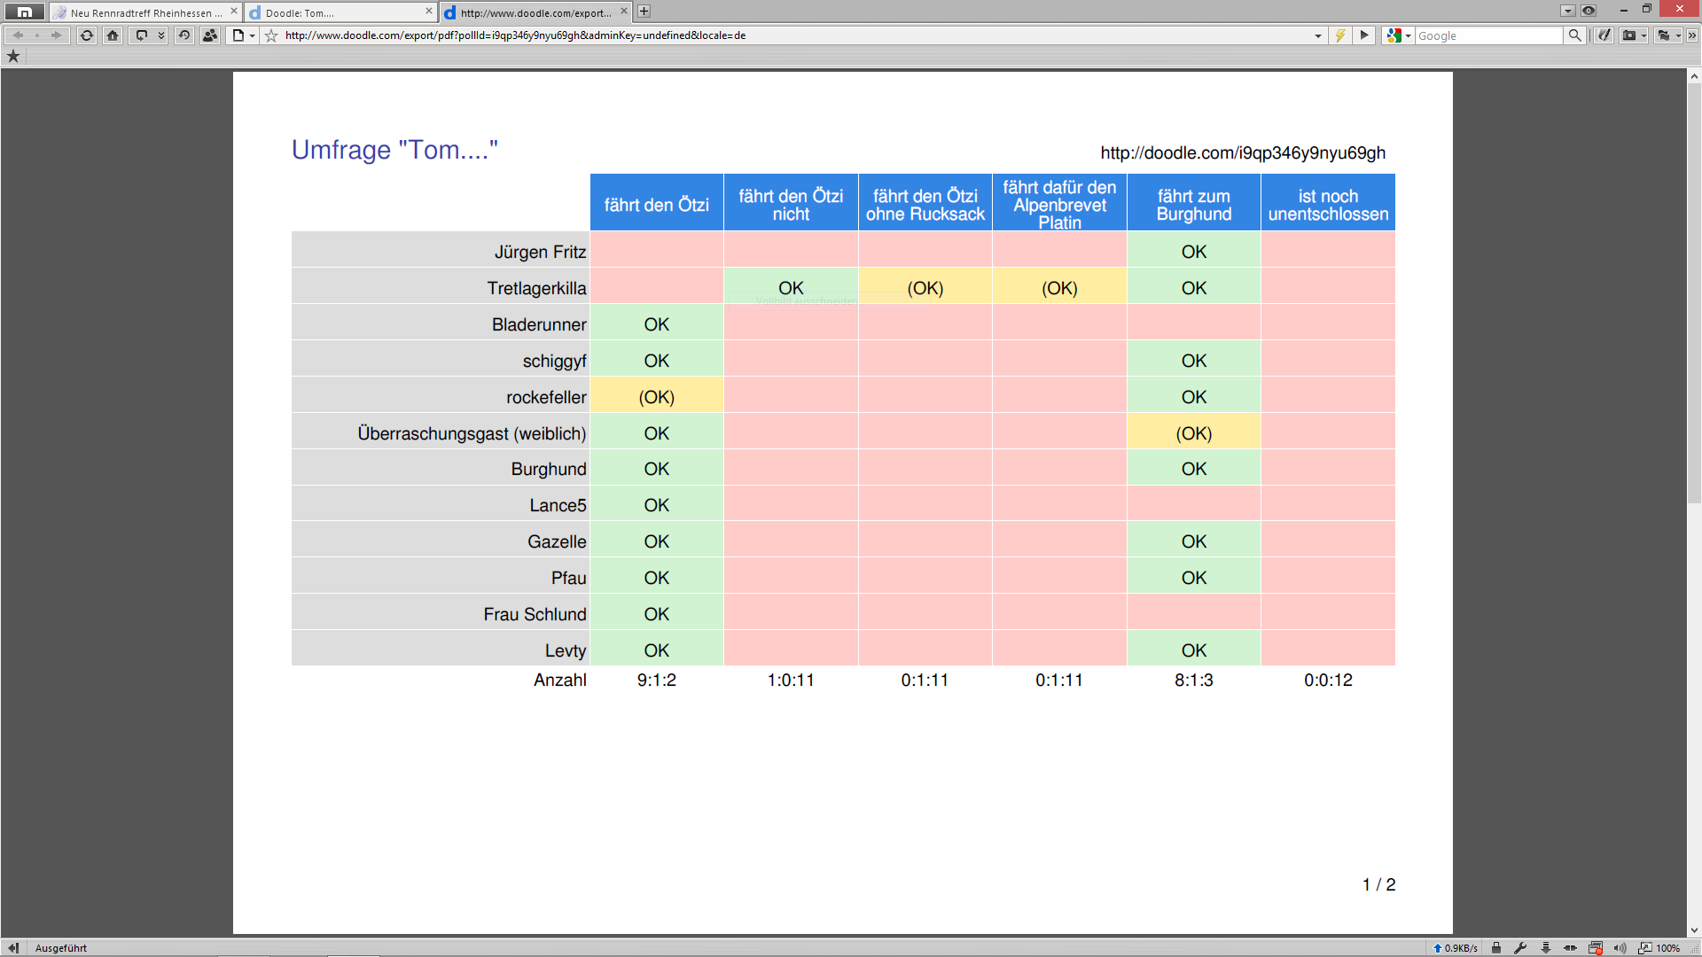Click the play button beside lightning icon
Screen dimensions: 1702x957
coord(1364,35)
